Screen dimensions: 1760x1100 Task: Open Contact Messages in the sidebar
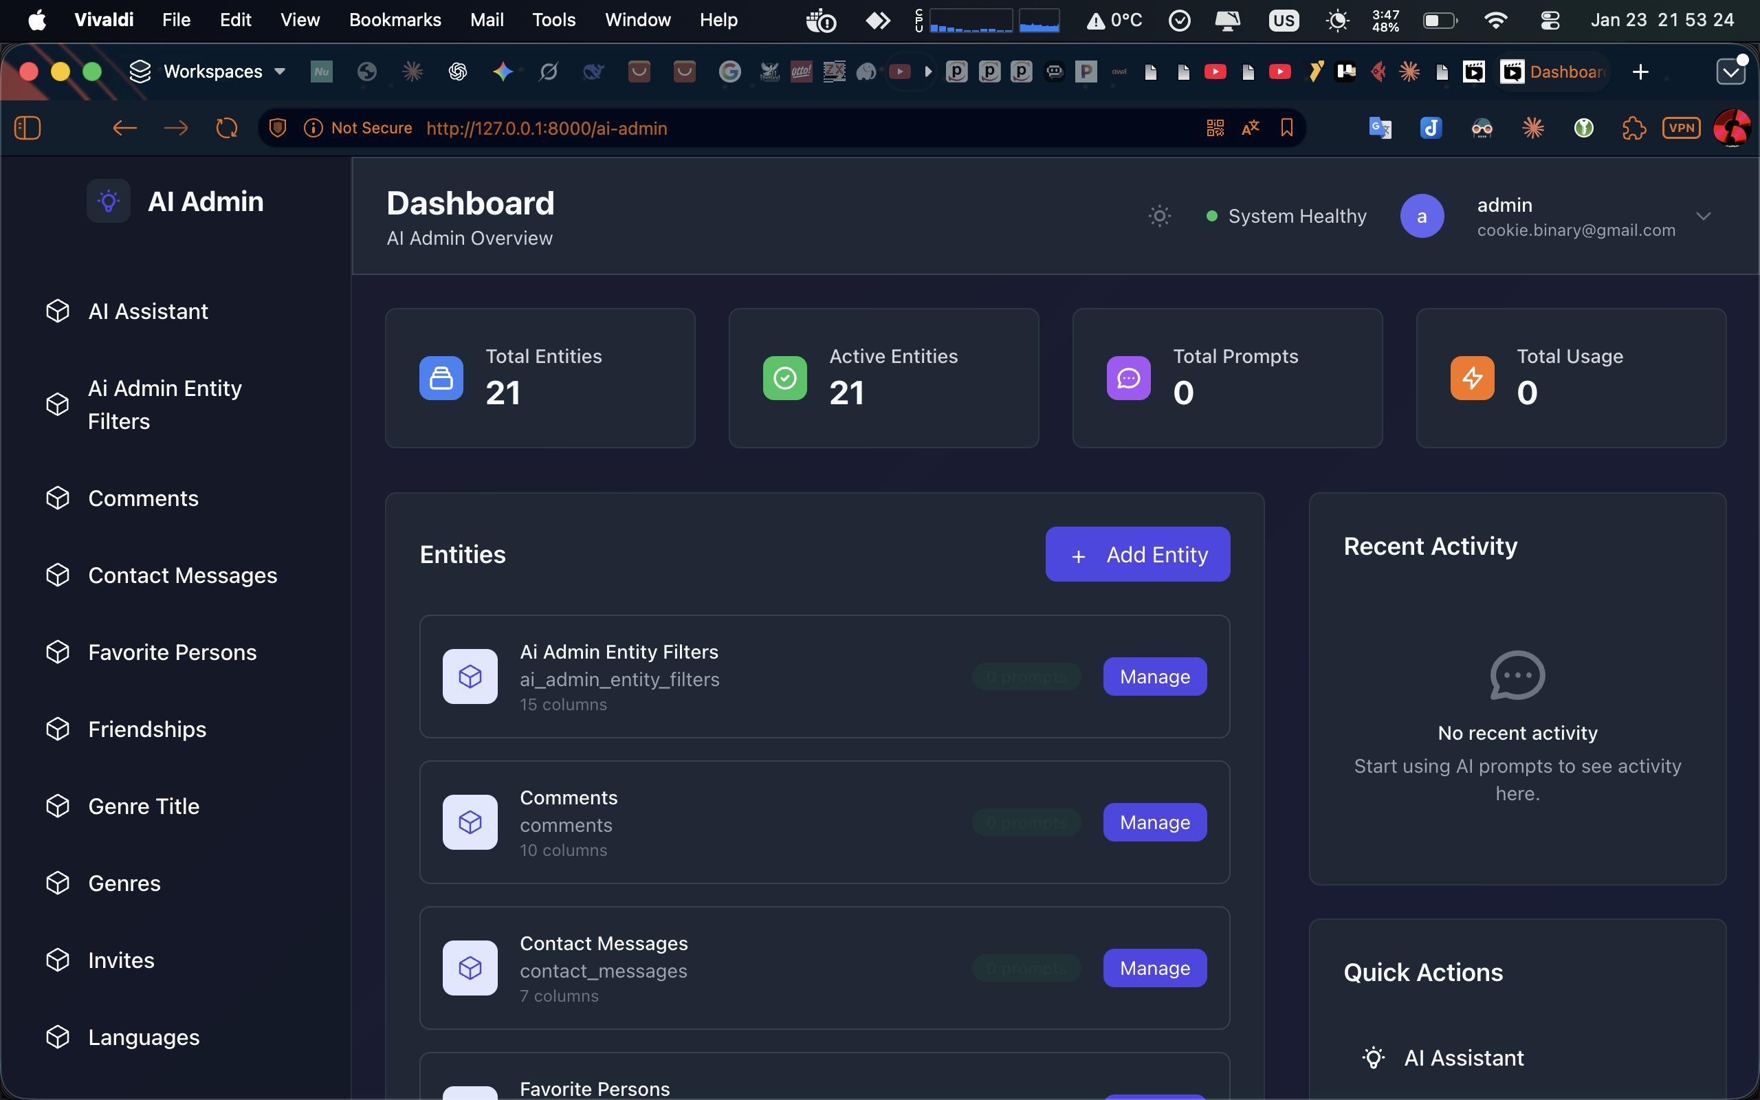183,575
